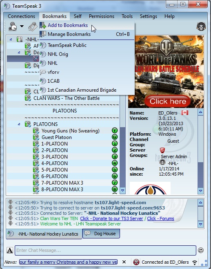The width and height of the screenshot is (211, 269).
Task: Select CLAN WARS - The Other Battle channel
Action: click(67, 98)
